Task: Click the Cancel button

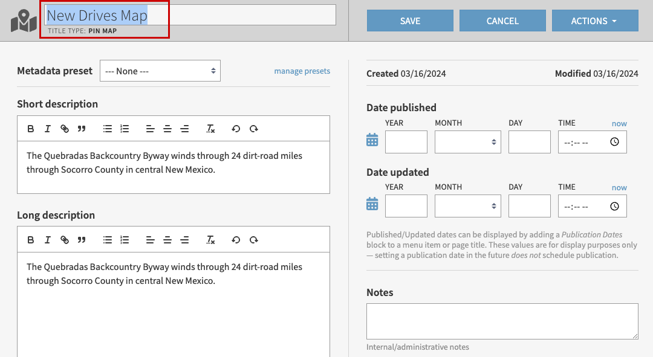Action: (502, 21)
